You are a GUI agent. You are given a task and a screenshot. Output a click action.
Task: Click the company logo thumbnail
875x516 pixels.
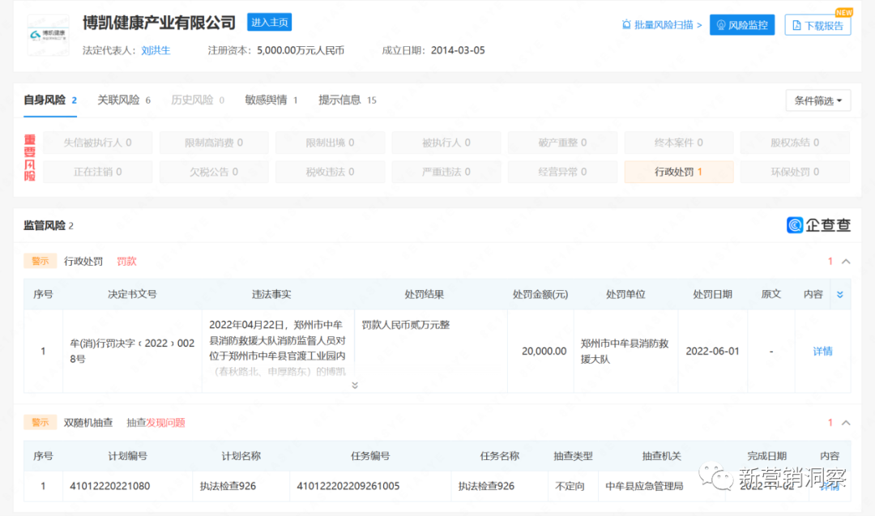click(48, 36)
